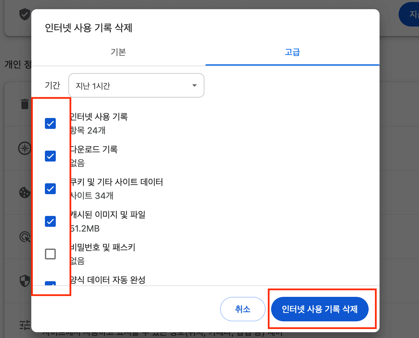Select the 고급 tab
Screen dimensions: 419x338
pyautogui.click(x=292, y=52)
